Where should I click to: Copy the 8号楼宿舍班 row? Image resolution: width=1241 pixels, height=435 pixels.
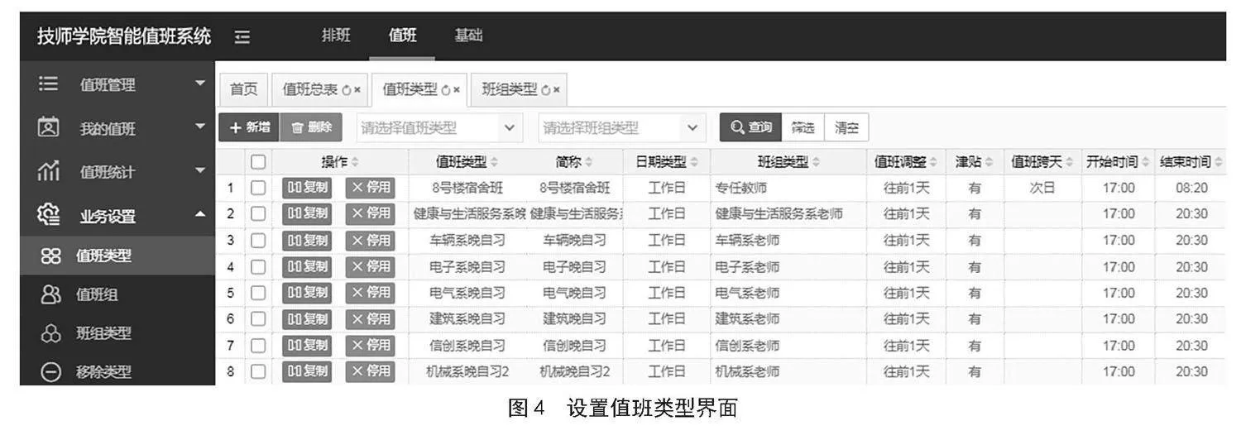coord(307,188)
